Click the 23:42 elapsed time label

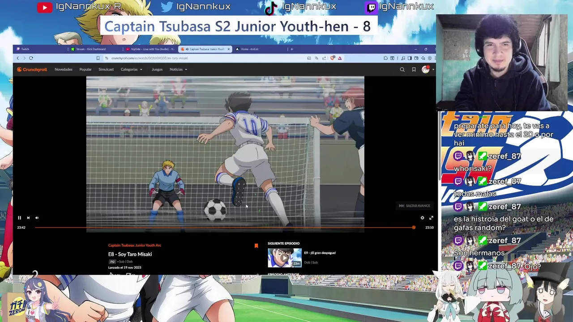click(21, 228)
